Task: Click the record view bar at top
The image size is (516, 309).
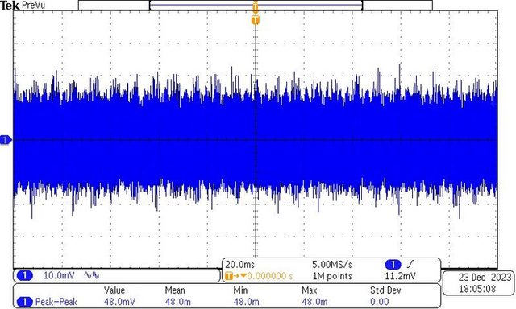Action: (x=256, y=5)
